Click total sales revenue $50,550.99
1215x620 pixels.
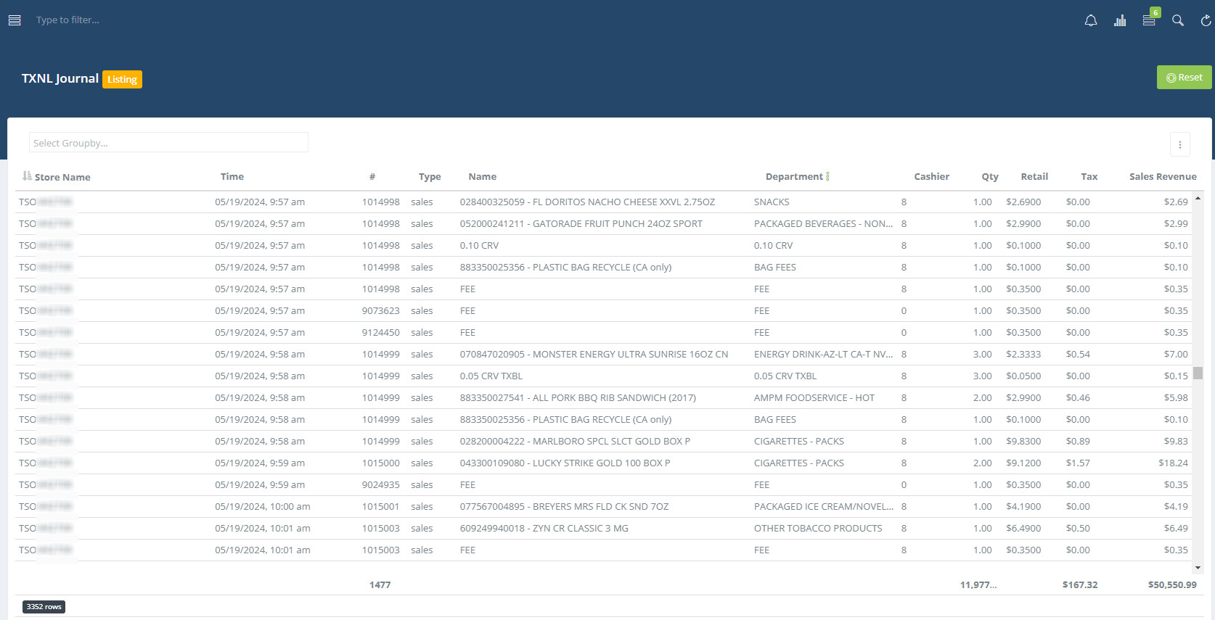1172,584
